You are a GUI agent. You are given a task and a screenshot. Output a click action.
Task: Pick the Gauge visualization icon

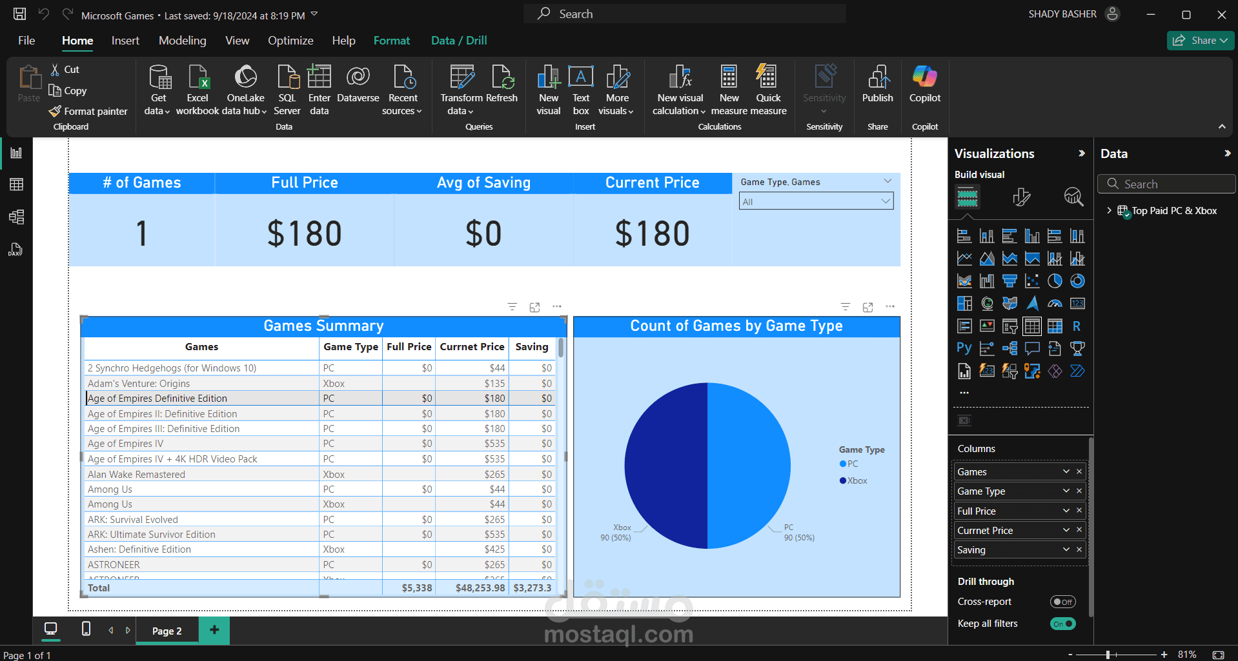click(x=1055, y=304)
